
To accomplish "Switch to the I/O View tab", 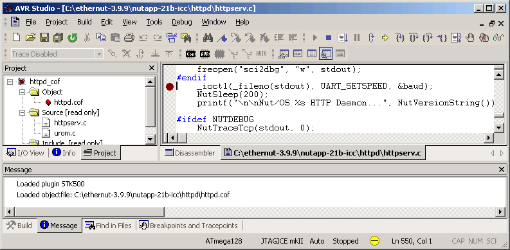I will coord(26,152).
